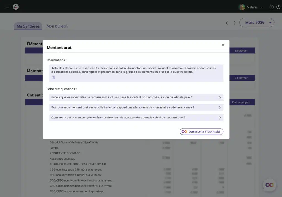This screenshot has width=282, height=197.
Task: Expand question about frais professionnels non exonérés
Action: [x=136, y=117]
